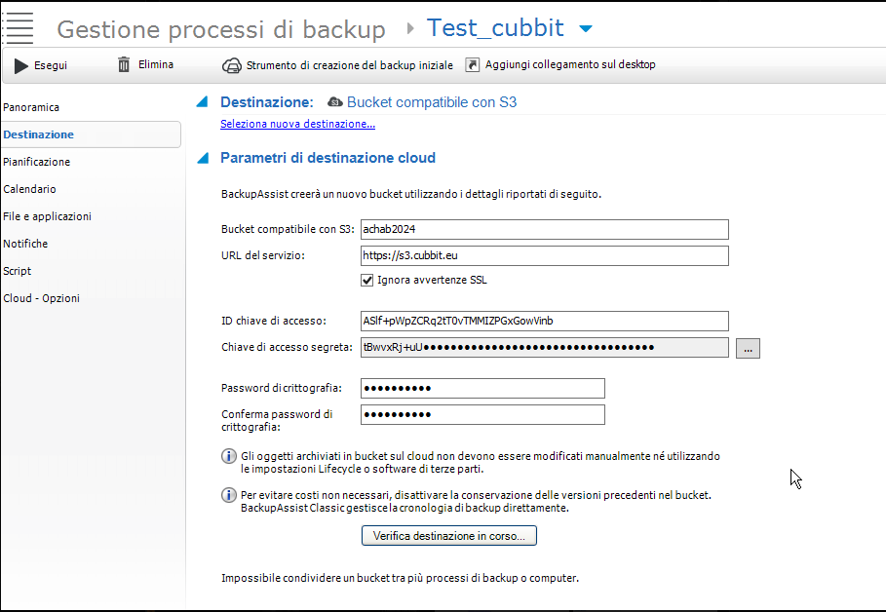Screen dimensions: 886x612
Task: Click the URL del servizio field
Action: 544,255
